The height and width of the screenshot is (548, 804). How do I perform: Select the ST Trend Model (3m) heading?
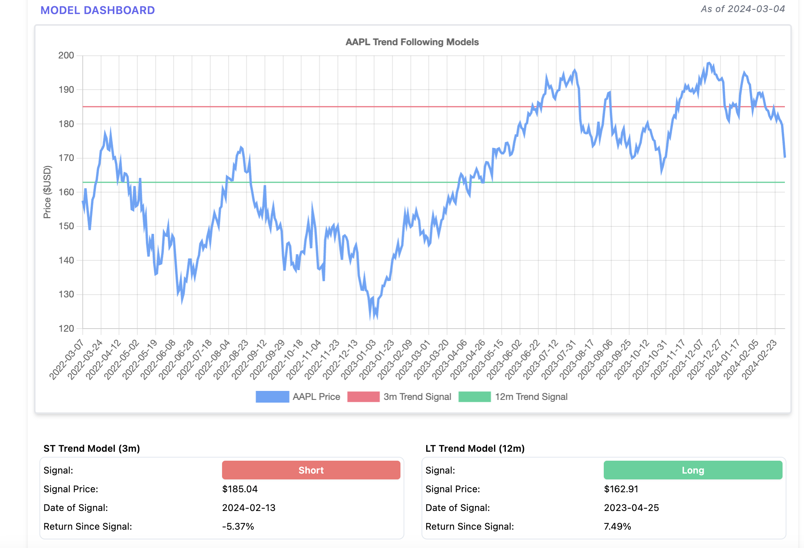[92, 448]
